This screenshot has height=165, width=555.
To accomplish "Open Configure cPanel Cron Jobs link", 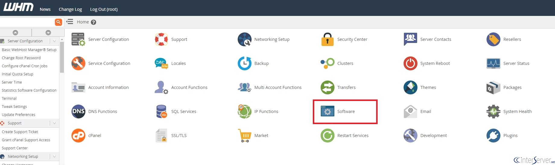I will click(x=24, y=66).
